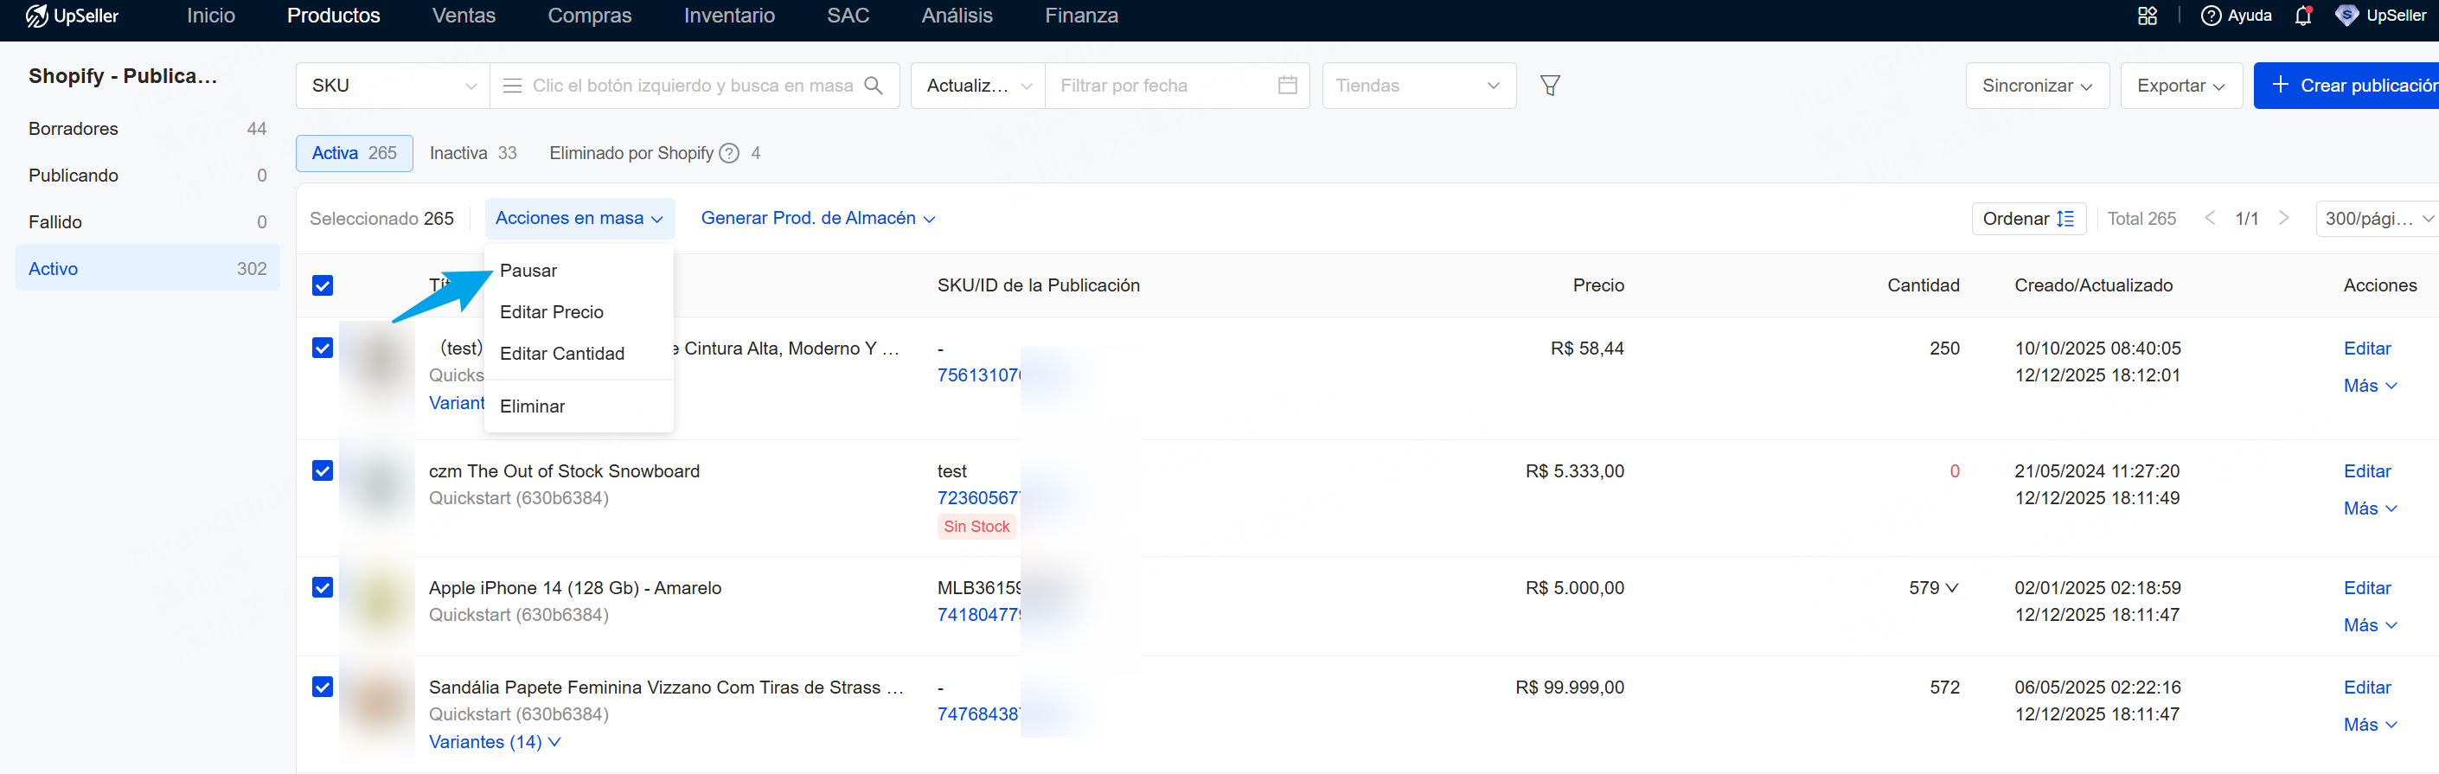Image resolution: width=2439 pixels, height=774 pixels.
Task: Open the Ventas nav item
Action: 464,16
